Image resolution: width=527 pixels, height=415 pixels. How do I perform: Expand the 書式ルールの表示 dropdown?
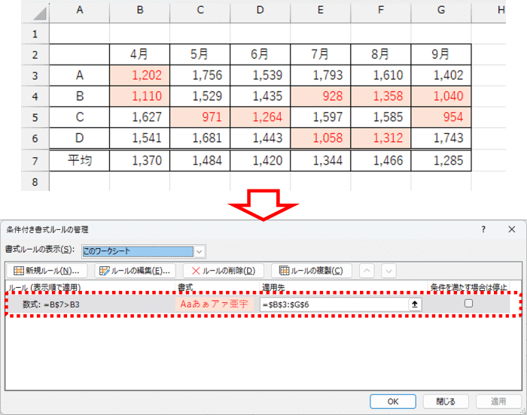200,251
